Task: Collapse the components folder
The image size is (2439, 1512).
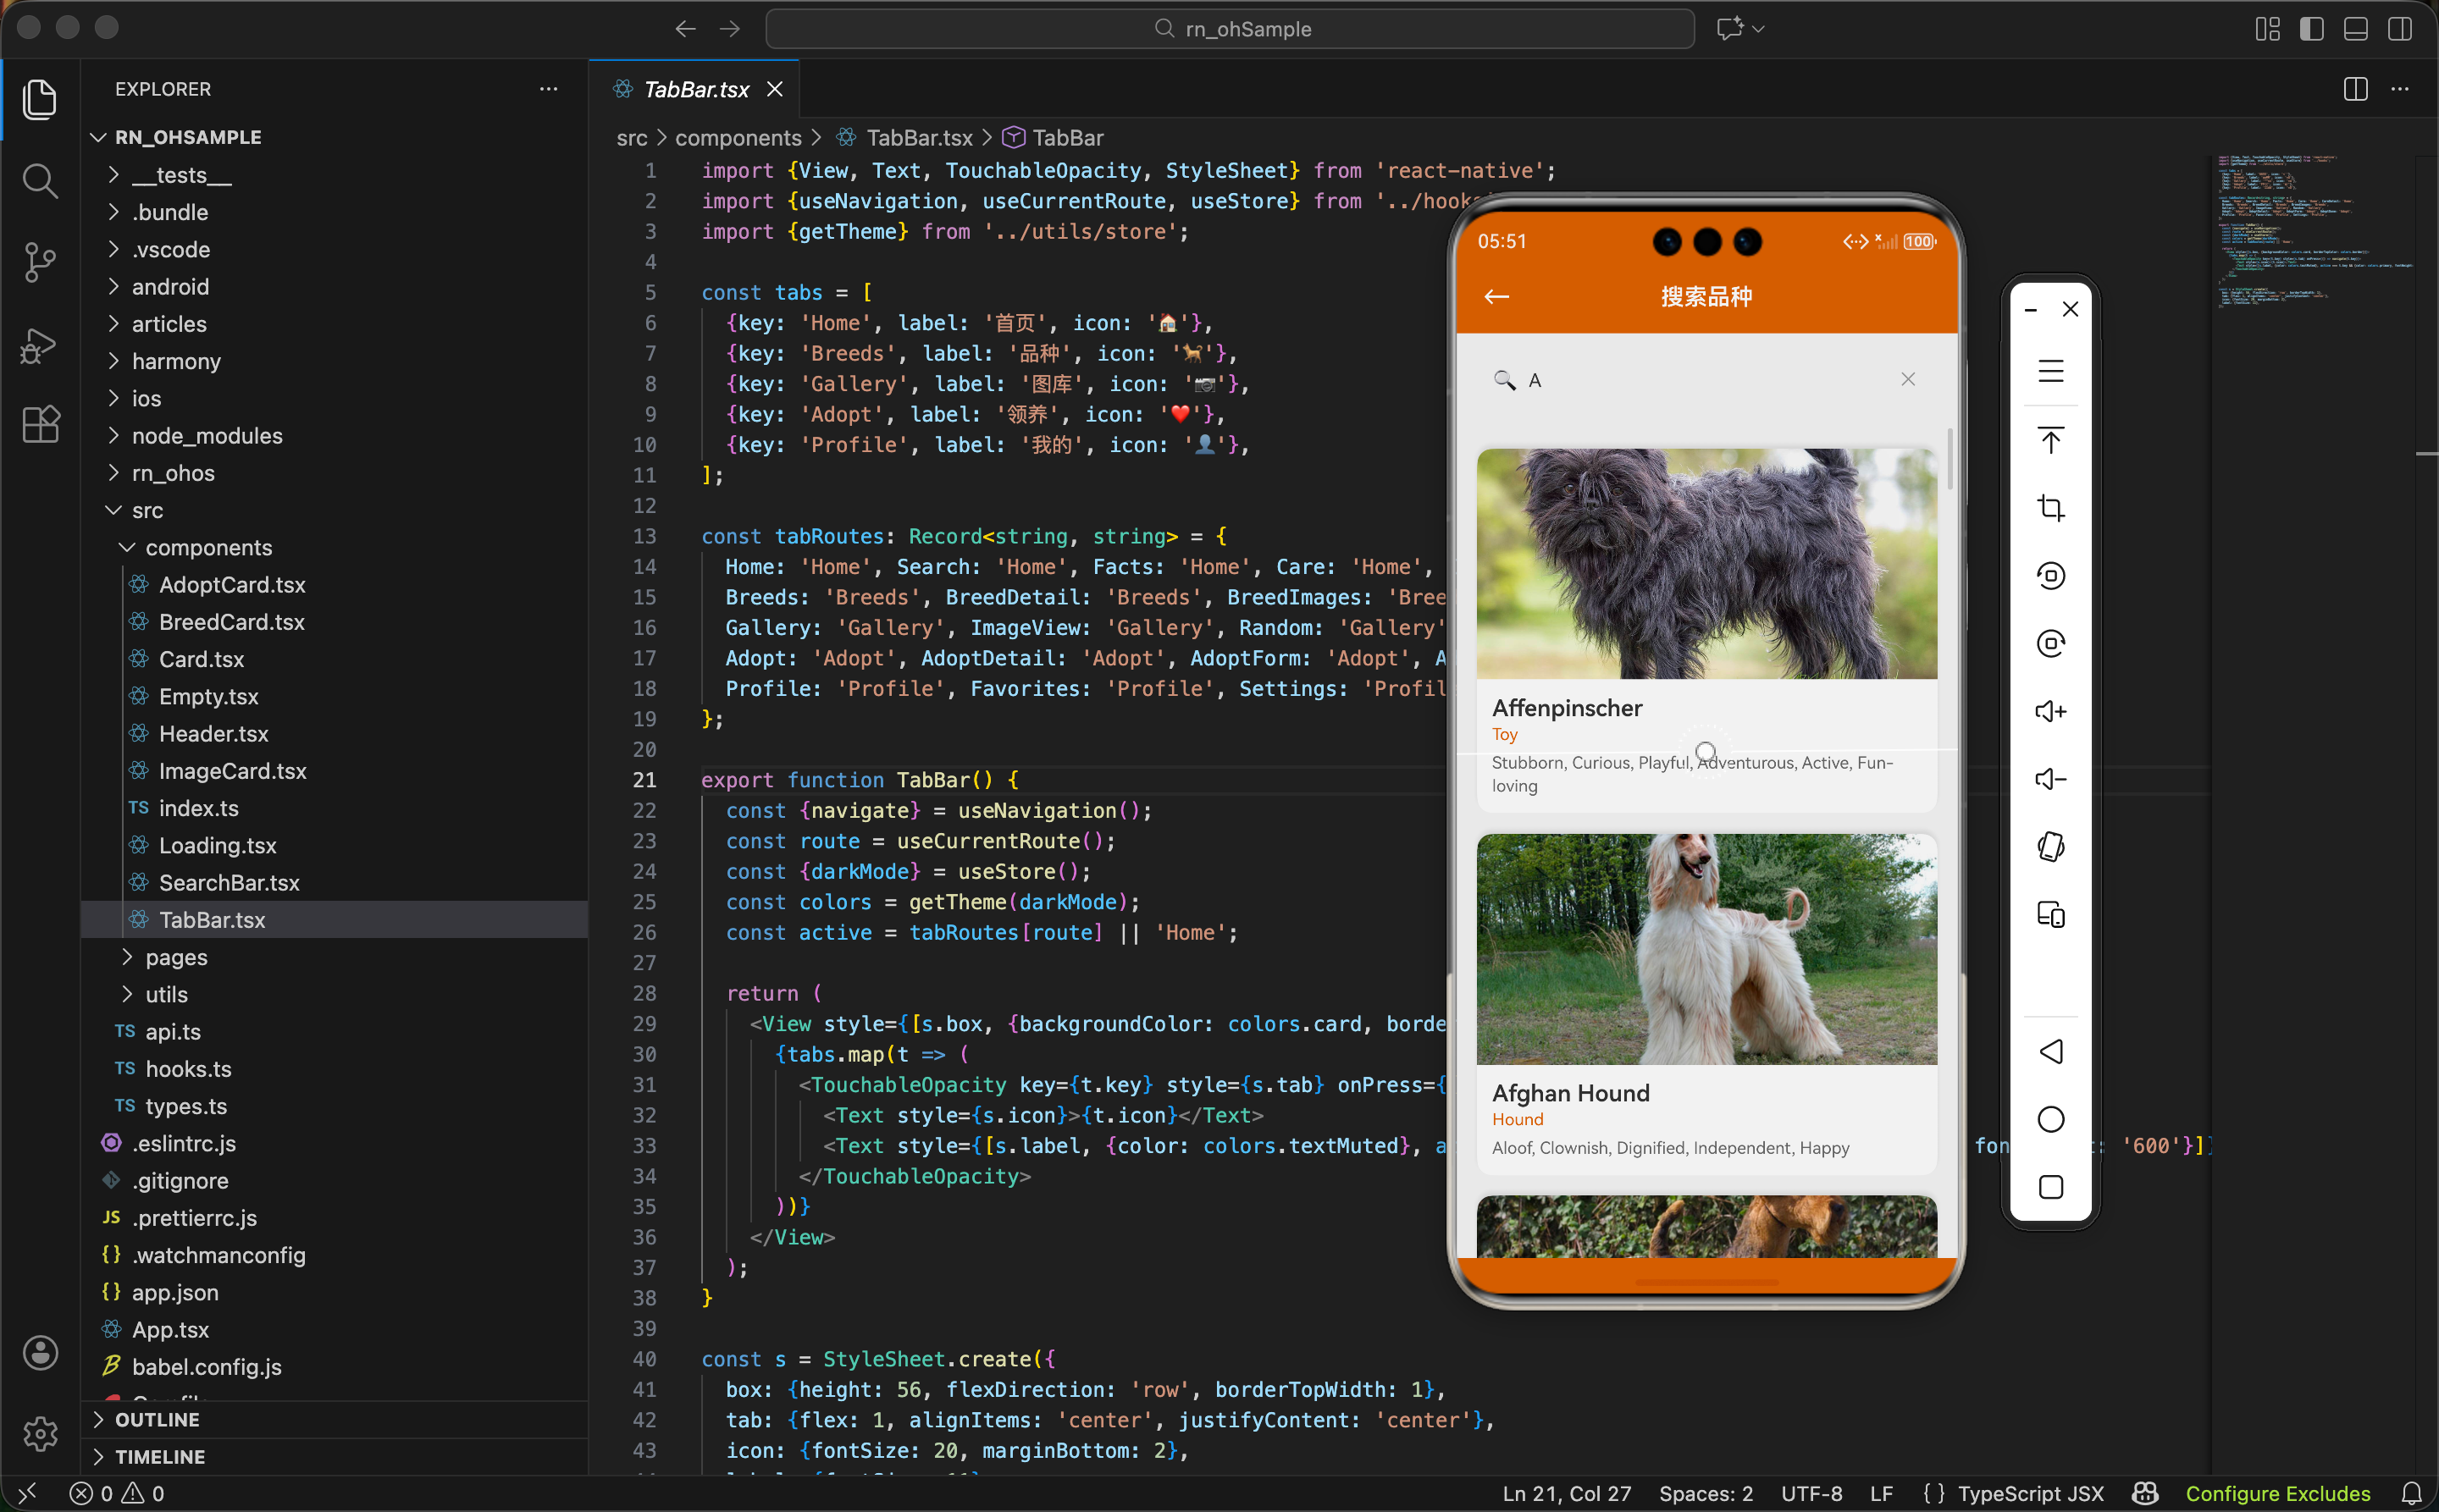Action: coord(208,547)
